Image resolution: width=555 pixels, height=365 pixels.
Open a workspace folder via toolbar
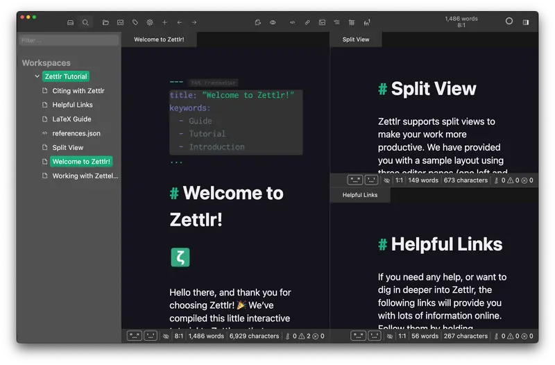click(105, 22)
